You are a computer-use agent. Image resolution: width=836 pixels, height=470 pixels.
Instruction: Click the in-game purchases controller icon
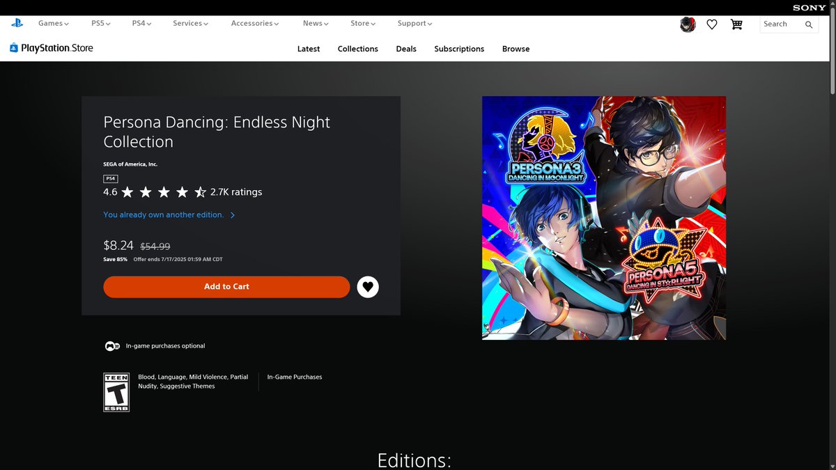point(111,346)
